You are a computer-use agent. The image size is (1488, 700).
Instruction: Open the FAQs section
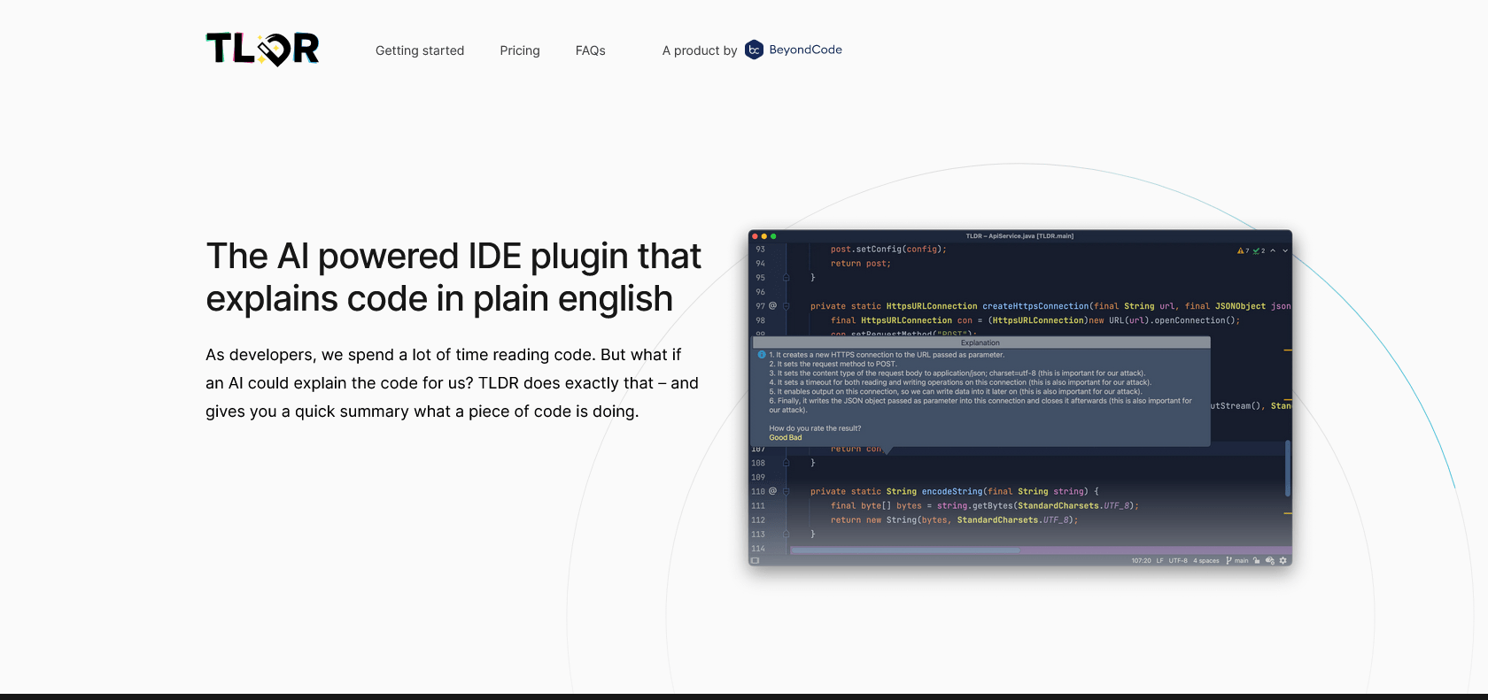pos(591,50)
